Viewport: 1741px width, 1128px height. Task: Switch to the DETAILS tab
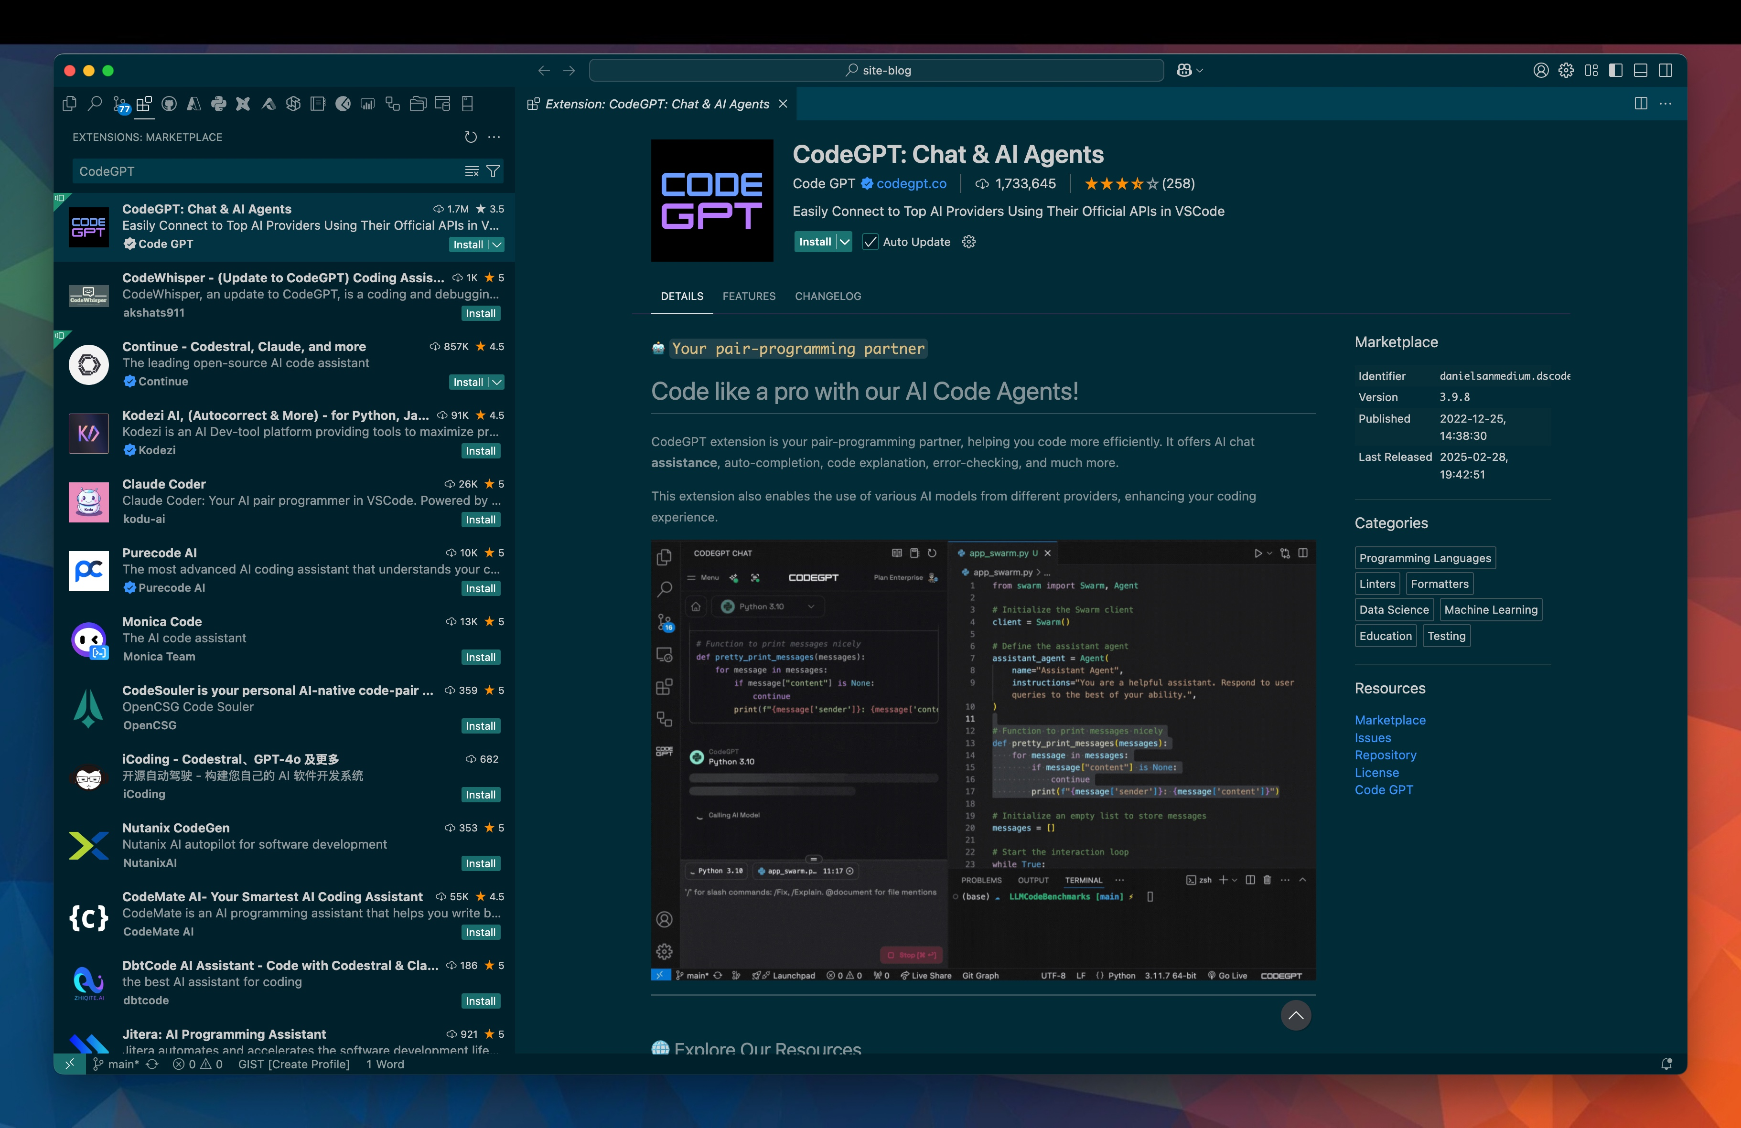(x=682, y=296)
